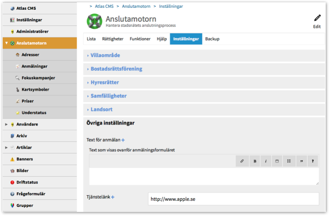330x217 pixels.
Task: Open the Backup tab
Action: click(x=212, y=39)
